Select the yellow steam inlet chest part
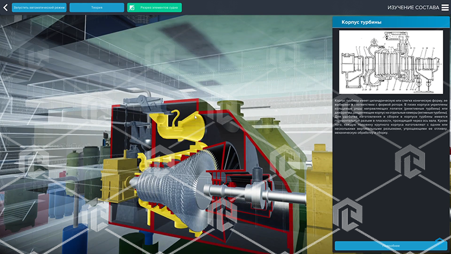 pyautogui.click(x=180, y=124)
